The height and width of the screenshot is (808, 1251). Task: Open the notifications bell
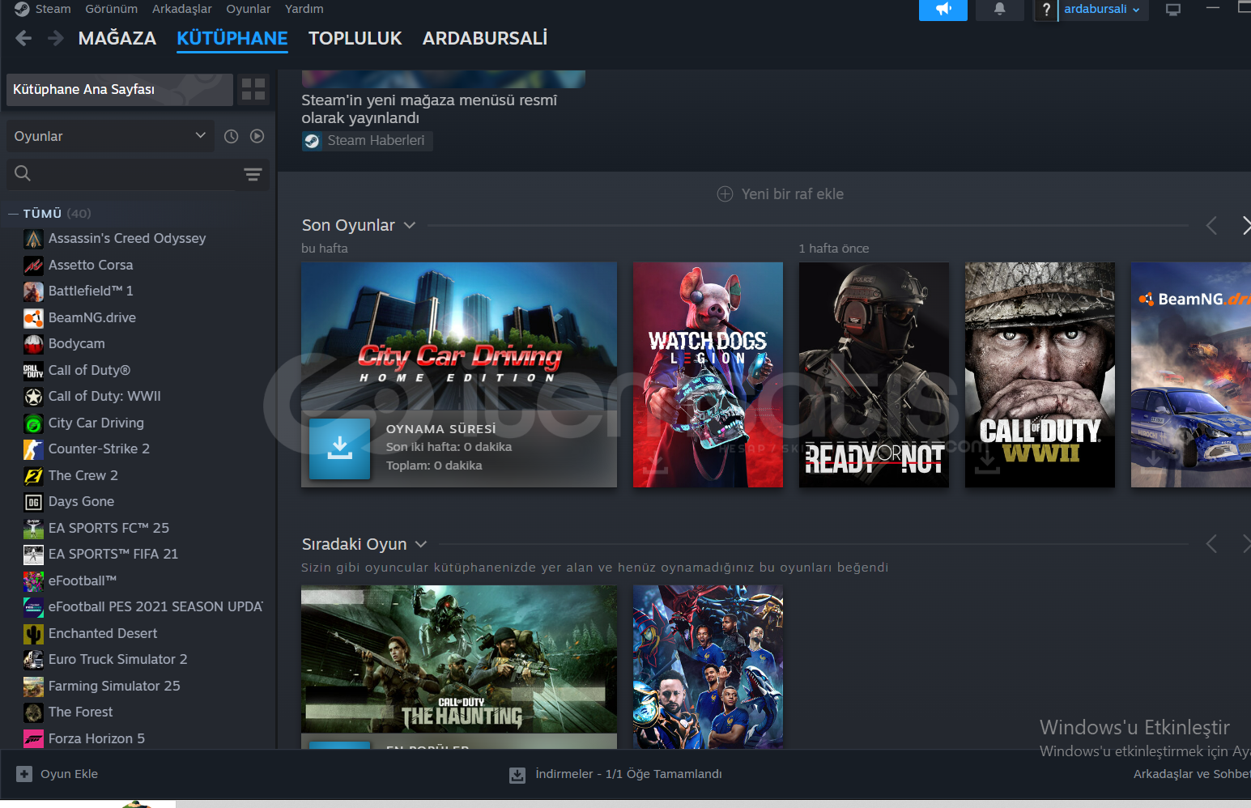(x=999, y=10)
